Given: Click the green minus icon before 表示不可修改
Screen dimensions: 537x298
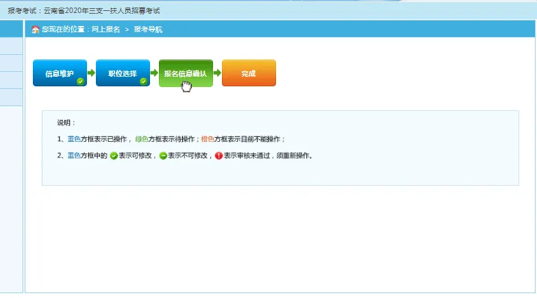Looking at the screenshot, I should (163, 156).
